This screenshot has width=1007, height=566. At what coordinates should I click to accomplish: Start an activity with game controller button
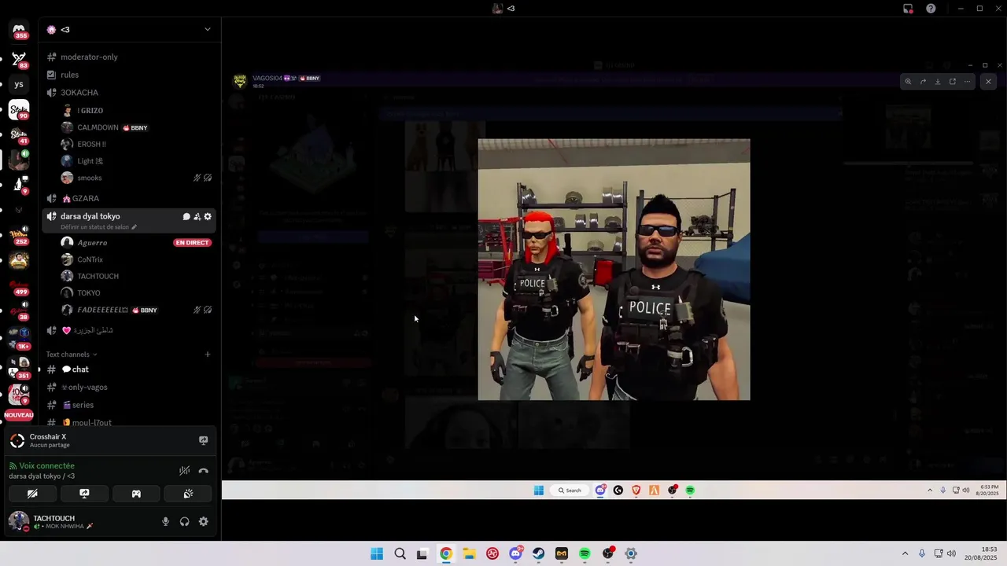(136, 494)
